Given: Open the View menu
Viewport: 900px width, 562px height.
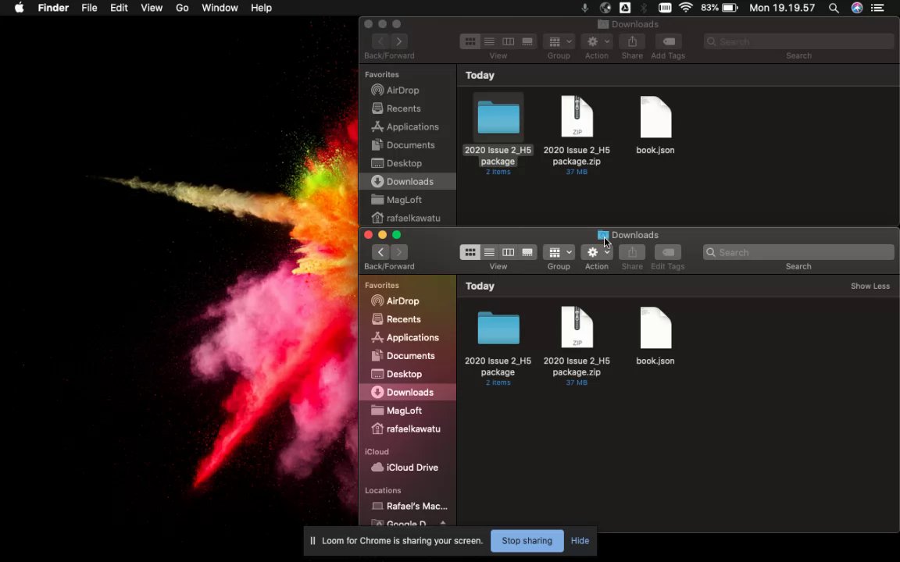Looking at the screenshot, I should coord(152,8).
